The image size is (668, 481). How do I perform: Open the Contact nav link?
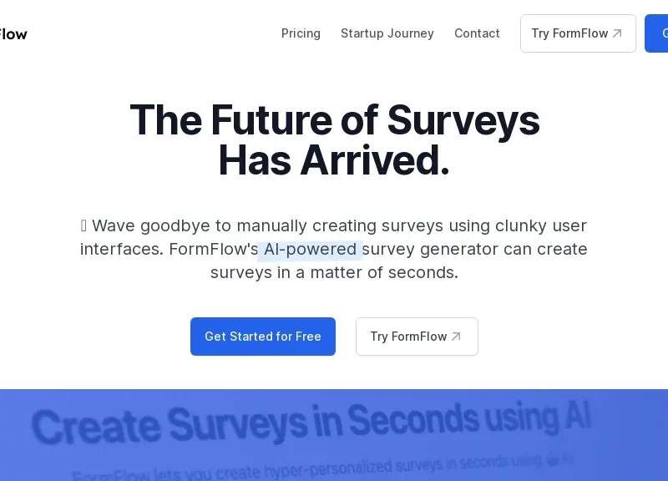[477, 33]
